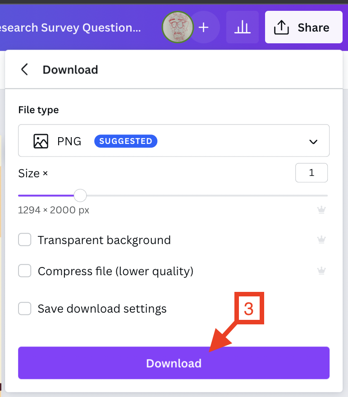
Task: Check the Compress file lower quality option
Action: 25,271
